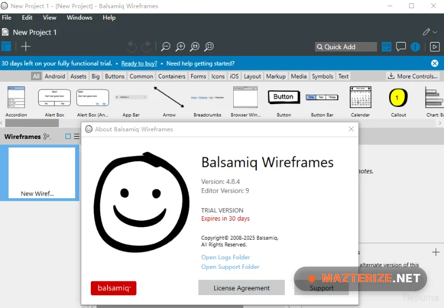Screen dimensions: 444x308
Task: Toggle the comments speech bubble icon
Action: [x=401, y=46]
